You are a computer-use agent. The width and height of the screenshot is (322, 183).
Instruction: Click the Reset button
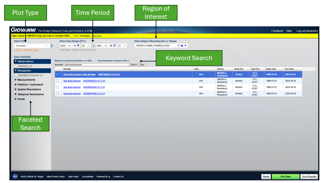(266, 177)
